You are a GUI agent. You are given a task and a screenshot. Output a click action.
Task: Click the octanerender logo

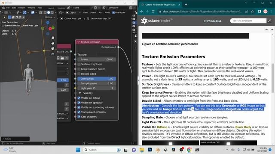(156, 21)
